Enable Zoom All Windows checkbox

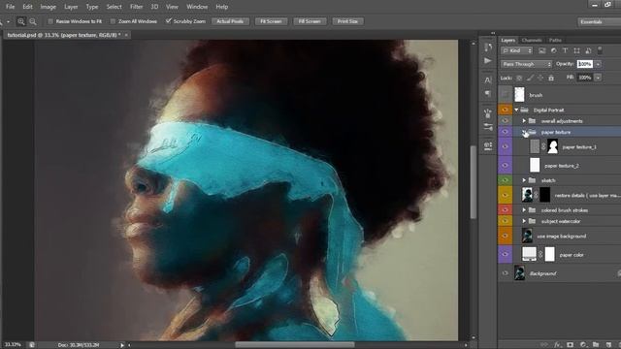pos(113,21)
